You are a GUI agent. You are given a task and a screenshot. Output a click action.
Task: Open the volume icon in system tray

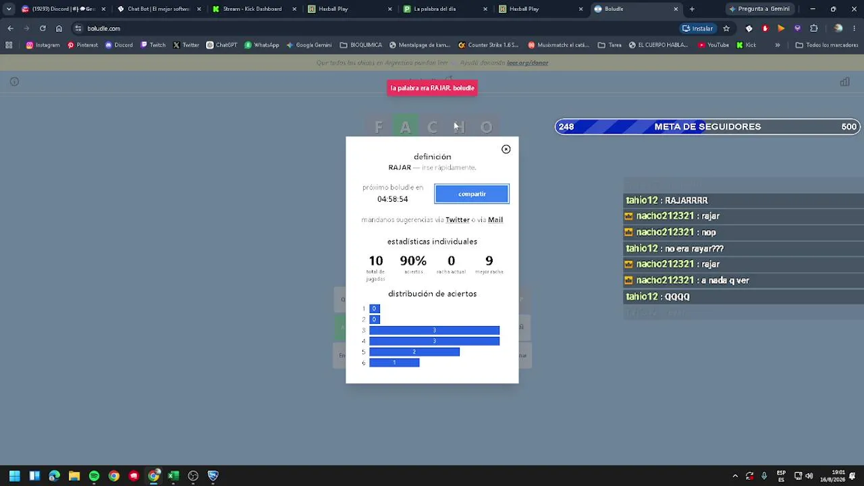coord(809,476)
